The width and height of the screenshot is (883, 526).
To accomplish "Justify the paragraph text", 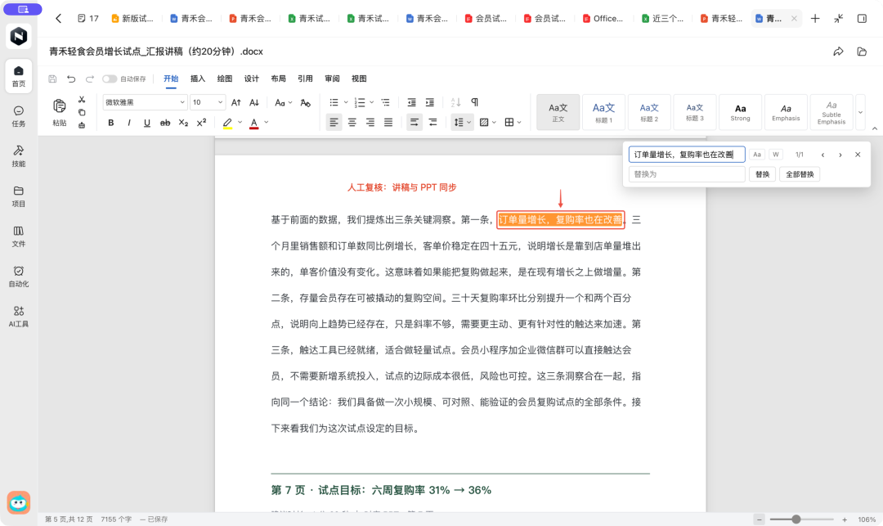I will pos(388,122).
